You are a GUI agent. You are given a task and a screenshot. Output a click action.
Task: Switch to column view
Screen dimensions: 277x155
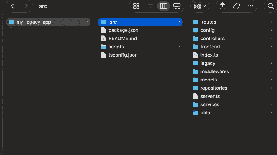pyautogui.click(x=164, y=6)
